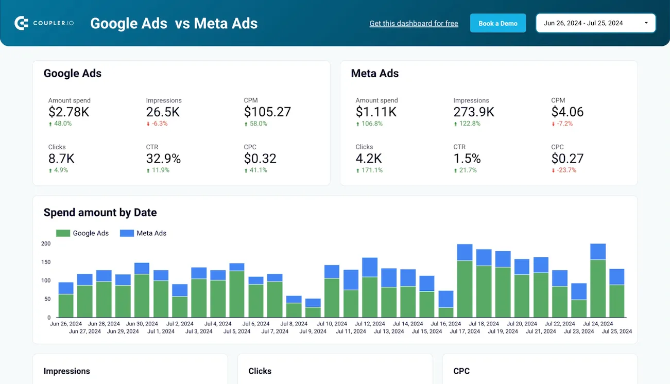The width and height of the screenshot is (670, 384).
Task: Click the Book a Demo button
Action: tap(497, 23)
